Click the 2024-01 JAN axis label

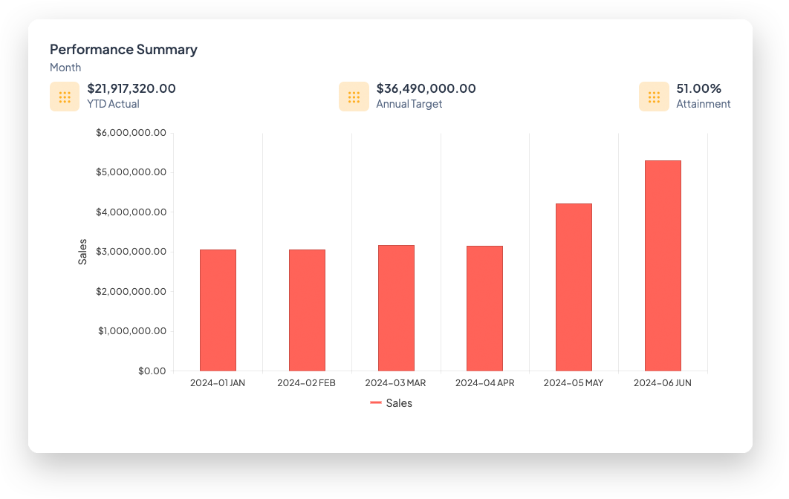coord(218,383)
